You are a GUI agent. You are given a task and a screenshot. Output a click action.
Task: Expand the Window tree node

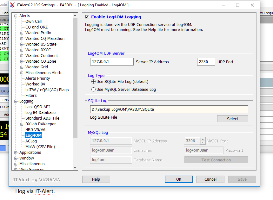(16, 158)
